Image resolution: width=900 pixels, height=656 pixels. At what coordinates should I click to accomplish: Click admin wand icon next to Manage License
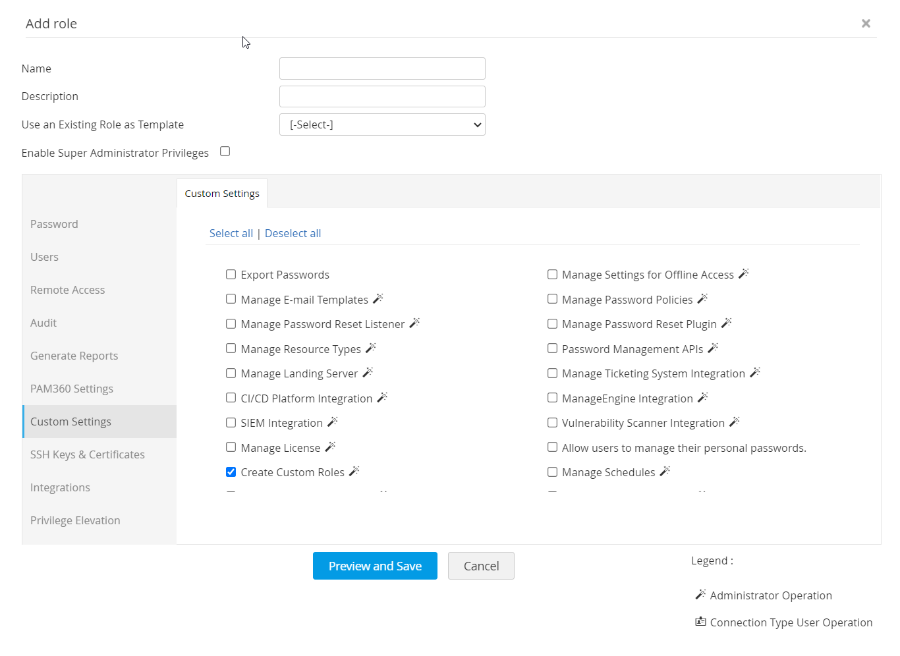331,447
